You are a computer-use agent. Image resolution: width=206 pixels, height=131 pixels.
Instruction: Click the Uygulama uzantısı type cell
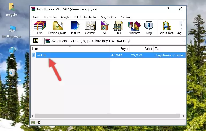pos(170,55)
